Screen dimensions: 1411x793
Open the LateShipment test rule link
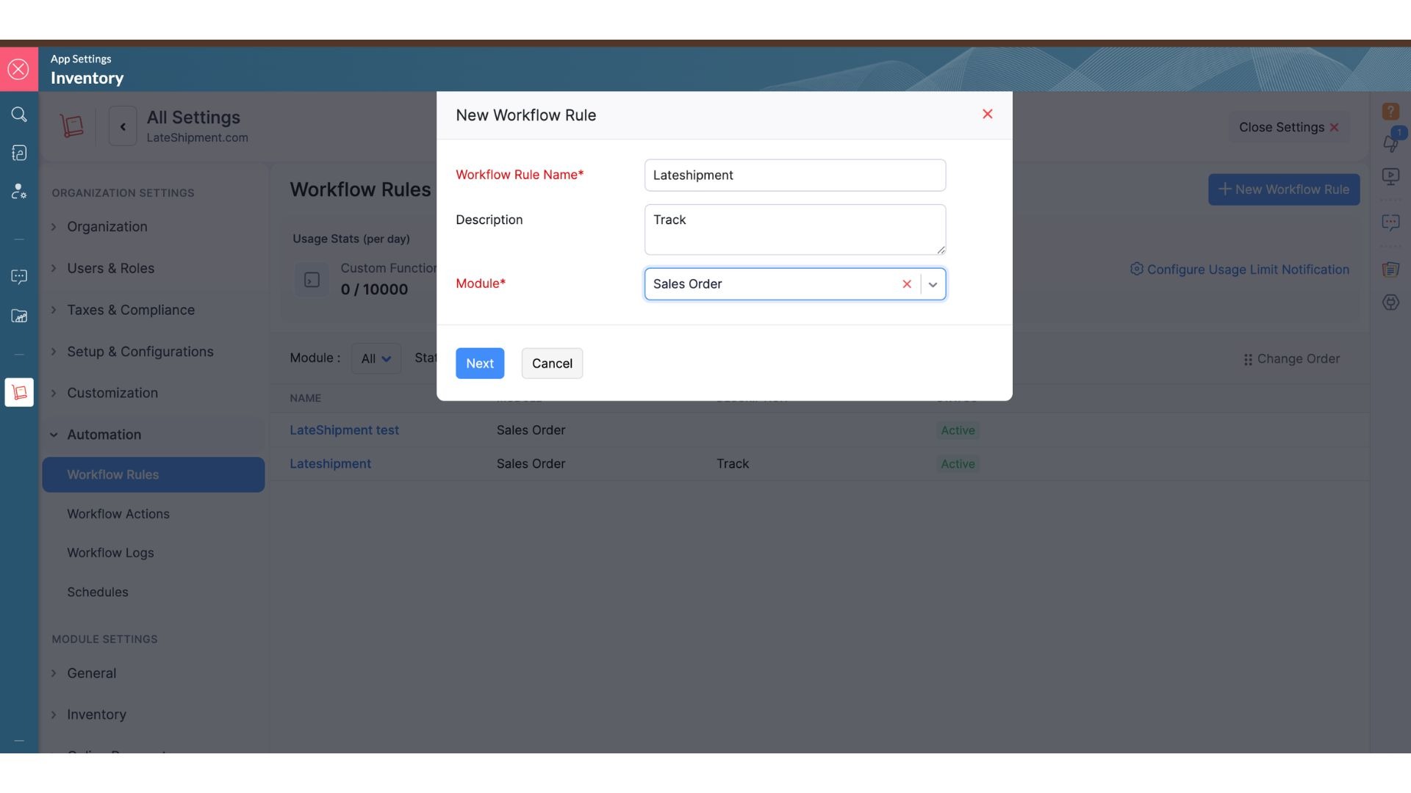pos(344,430)
